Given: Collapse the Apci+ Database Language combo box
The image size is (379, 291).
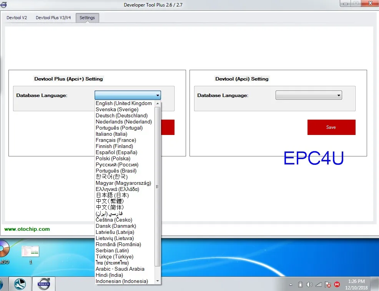Looking at the screenshot, I should point(128,95).
